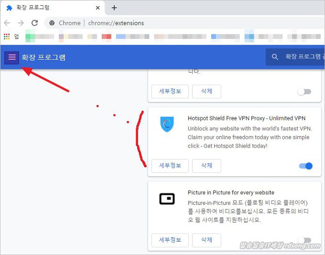Click the Hotspot Shield extension icon
Image resolution: width=325 pixels, height=255 pixels.
click(167, 125)
